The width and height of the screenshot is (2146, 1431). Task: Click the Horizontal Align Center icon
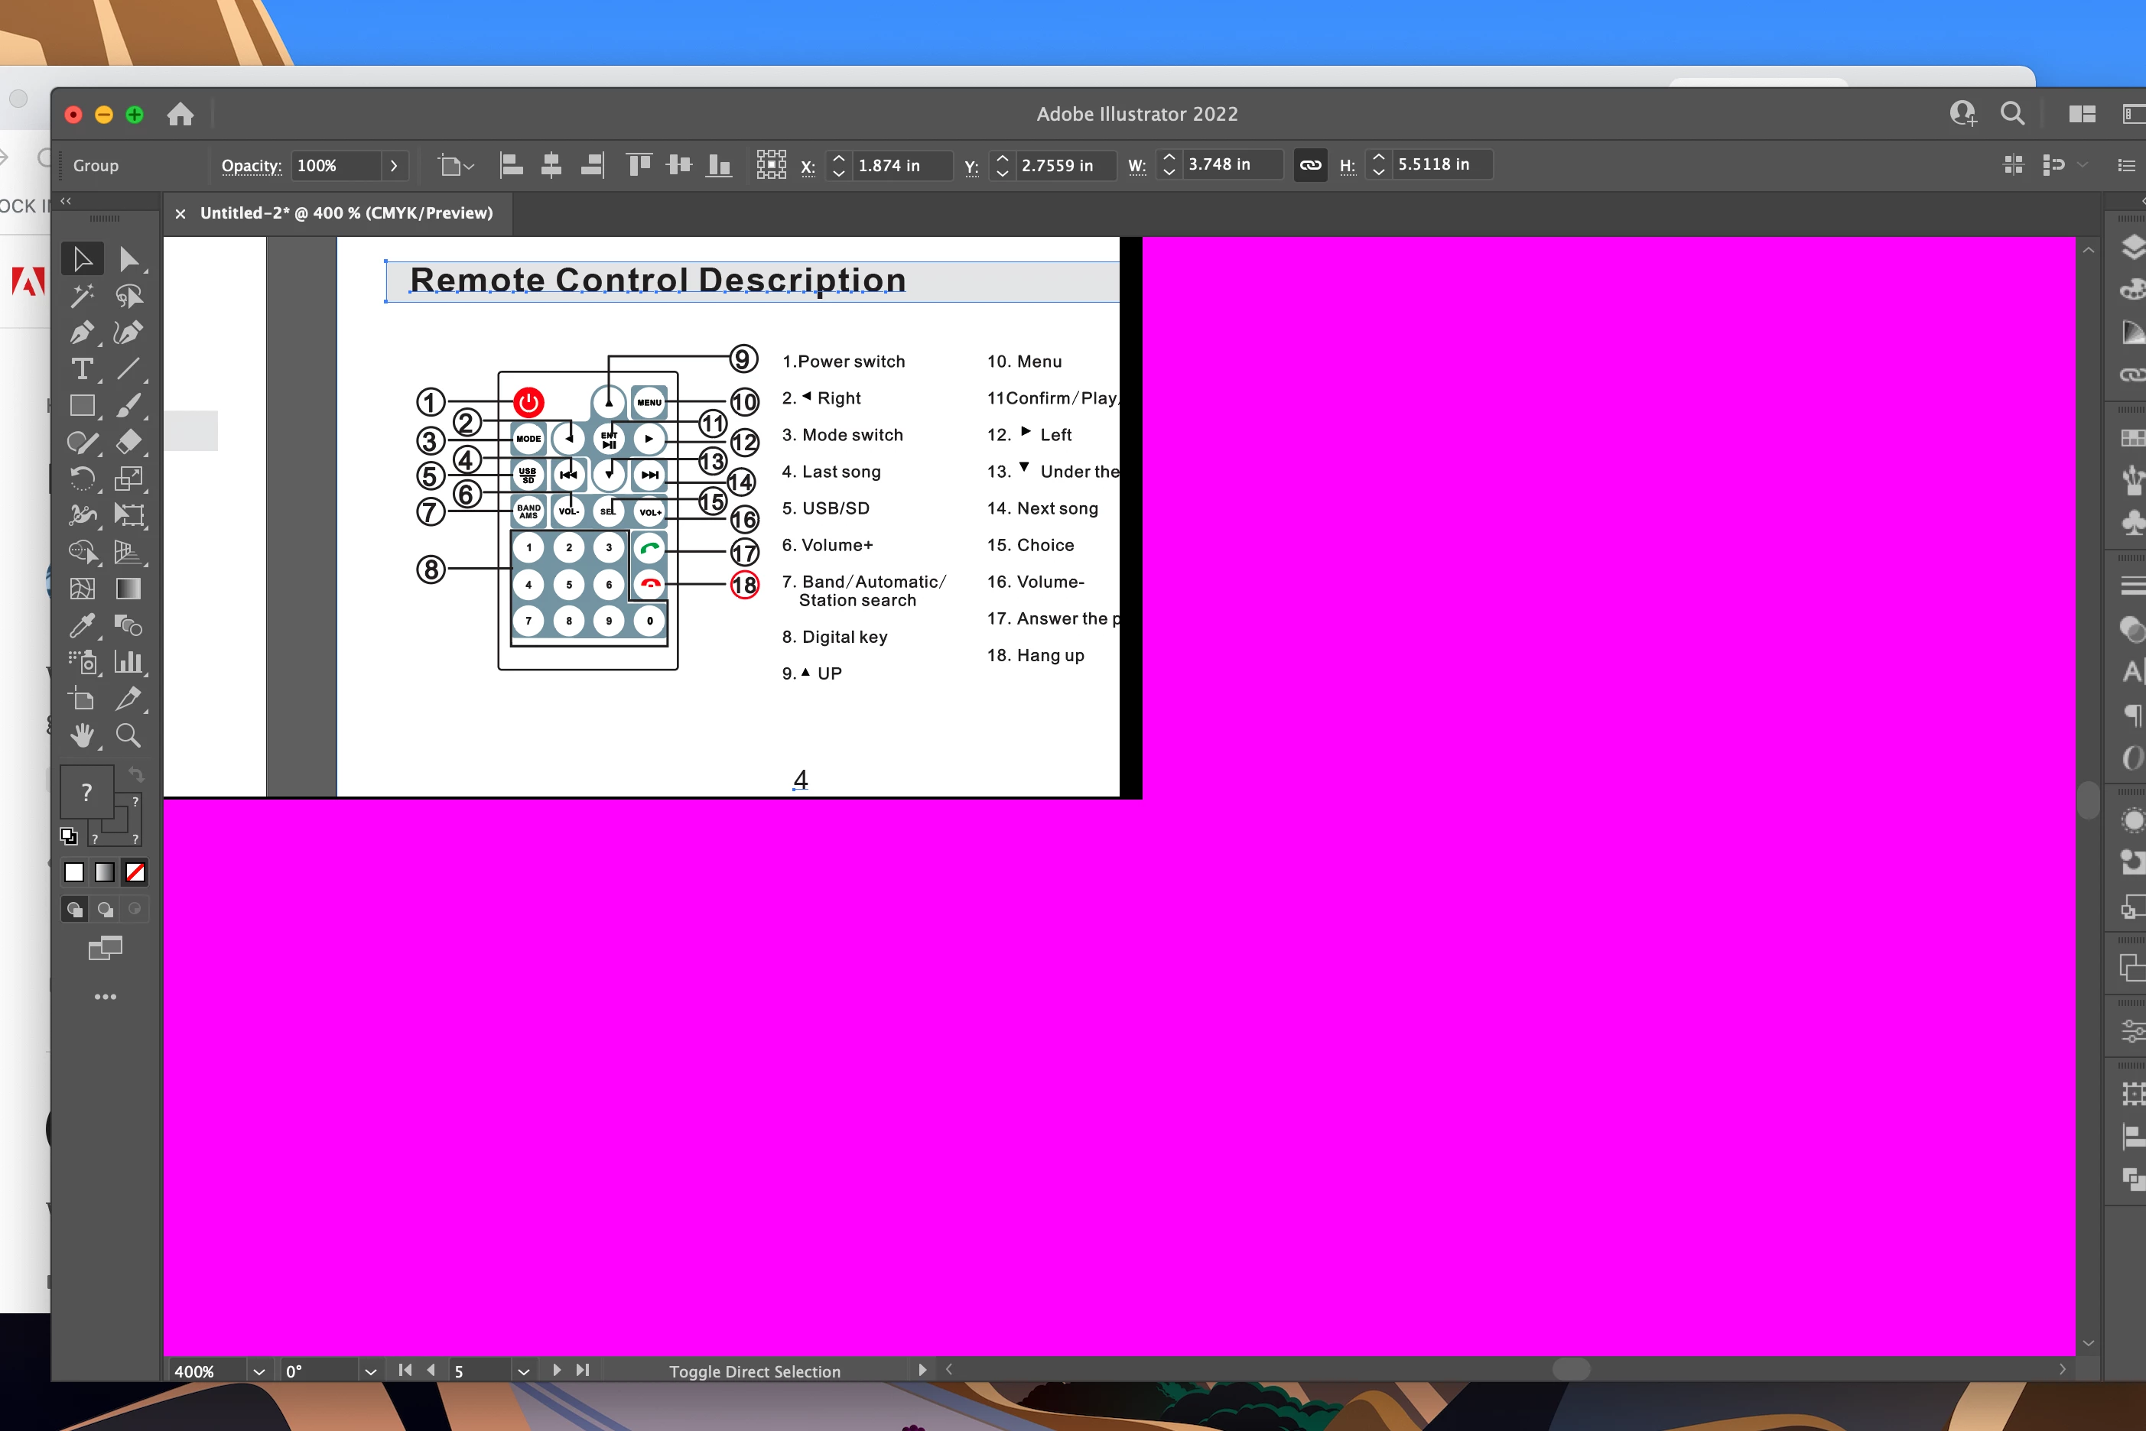point(551,165)
